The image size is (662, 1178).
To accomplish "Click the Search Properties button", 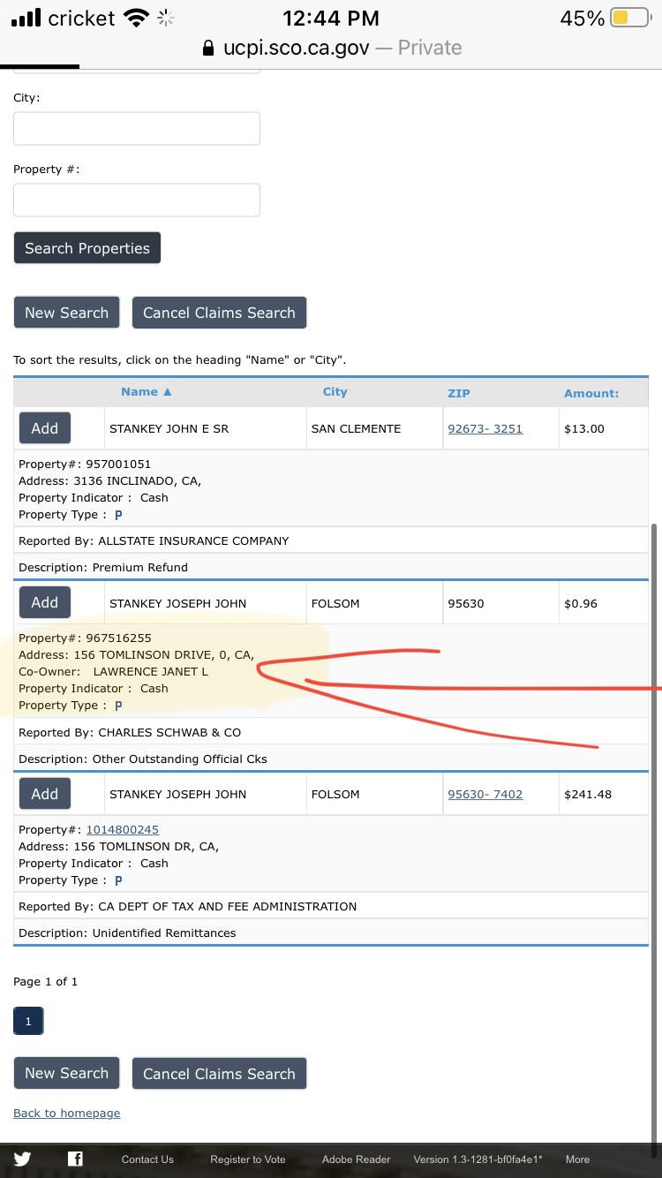I will click(87, 248).
